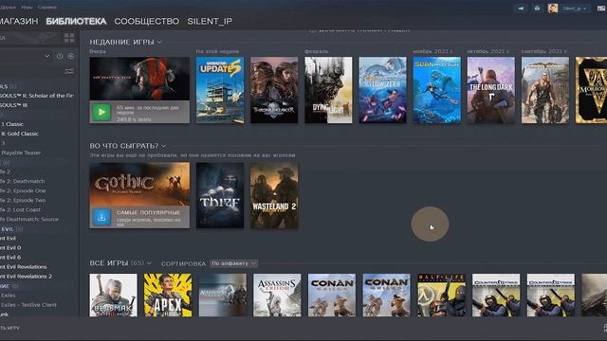Open the Справка menu
607x341 pixels.
(47, 8)
